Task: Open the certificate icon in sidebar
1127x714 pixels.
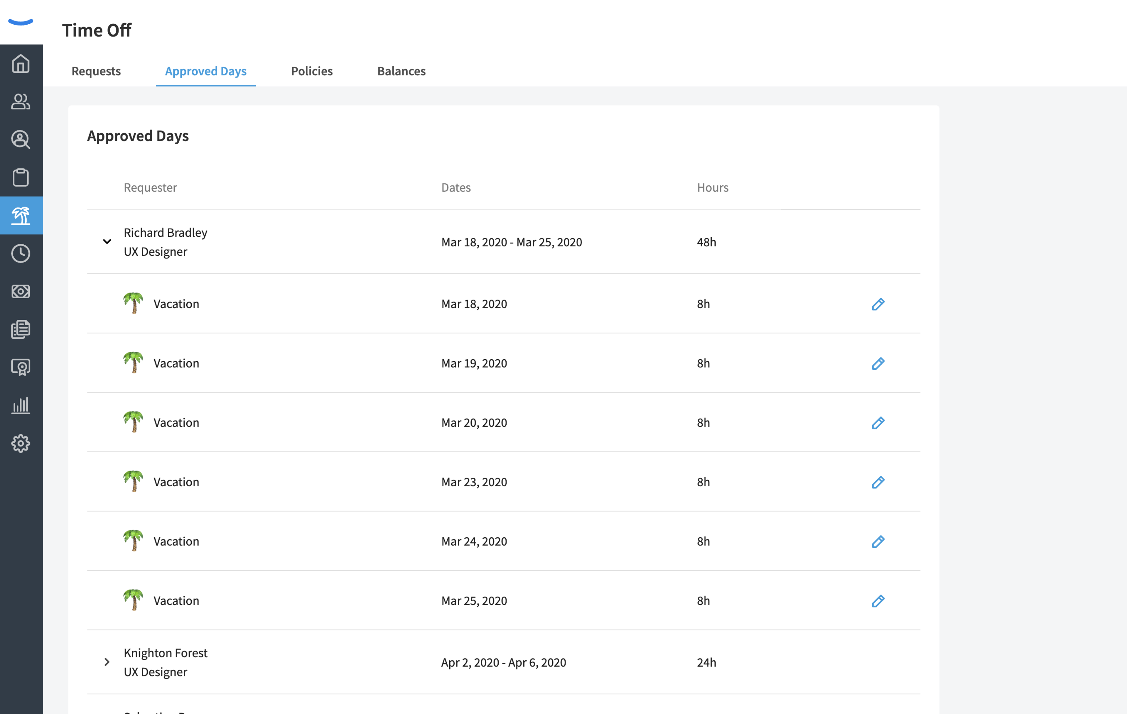Action: (x=21, y=367)
